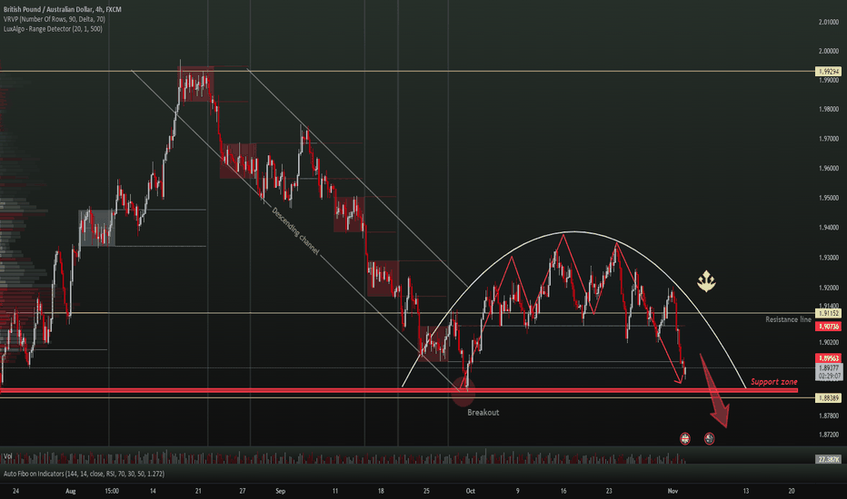Select the 1.99294 price level label
The width and height of the screenshot is (847, 499).
pyautogui.click(x=828, y=71)
